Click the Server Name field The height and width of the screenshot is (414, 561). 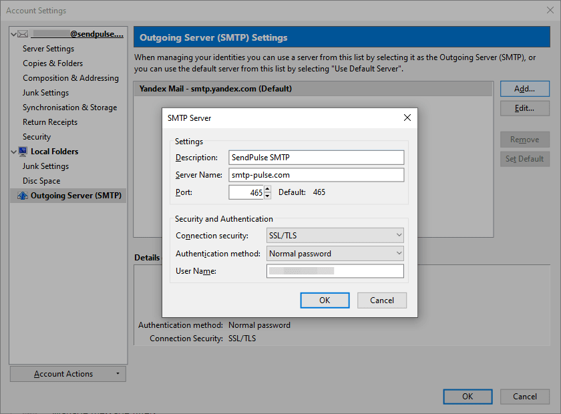click(316, 174)
